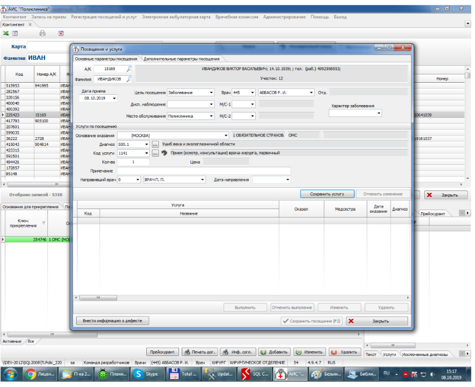Open Электронная амбулаторная карта menu
This screenshot has width=475, height=387.
pyautogui.click(x=176, y=17)
